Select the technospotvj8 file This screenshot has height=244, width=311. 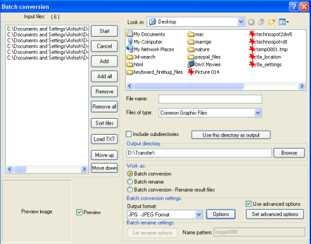pyautogui.click(x=268, y=42)
